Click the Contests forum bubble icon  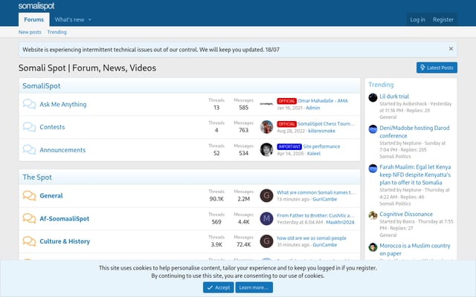[29, 127]
